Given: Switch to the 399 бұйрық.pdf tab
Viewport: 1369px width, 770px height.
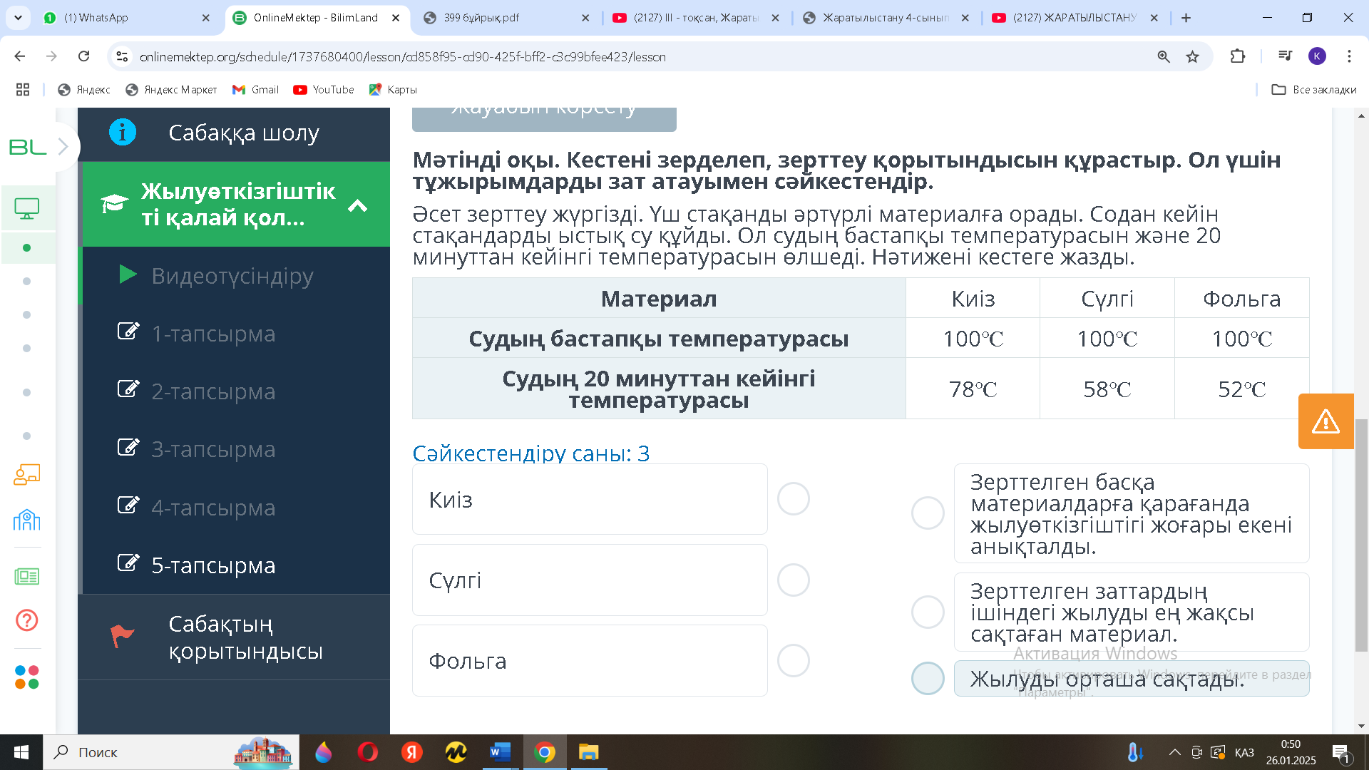Looking at the screenshot, I should (481, 18).
